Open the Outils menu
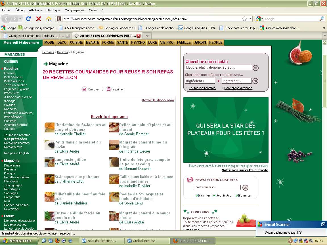 93,10
